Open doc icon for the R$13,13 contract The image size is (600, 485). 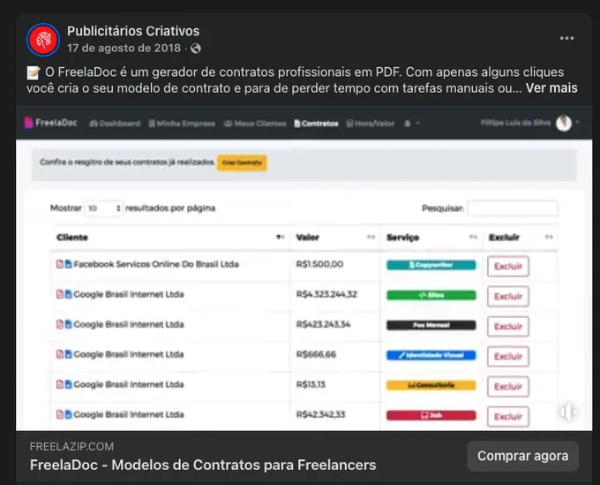[x=68, y=384]
